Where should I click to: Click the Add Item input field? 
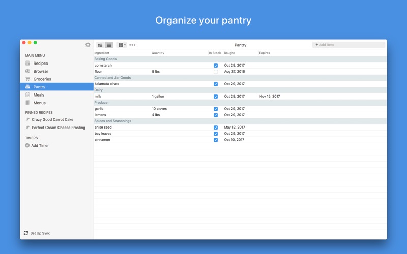348,45
